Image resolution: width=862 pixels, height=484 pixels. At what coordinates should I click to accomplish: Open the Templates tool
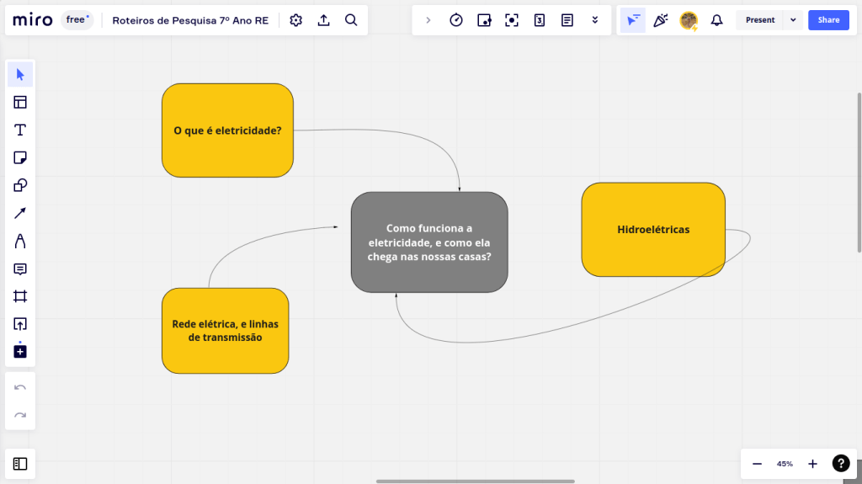pos(20,103)
